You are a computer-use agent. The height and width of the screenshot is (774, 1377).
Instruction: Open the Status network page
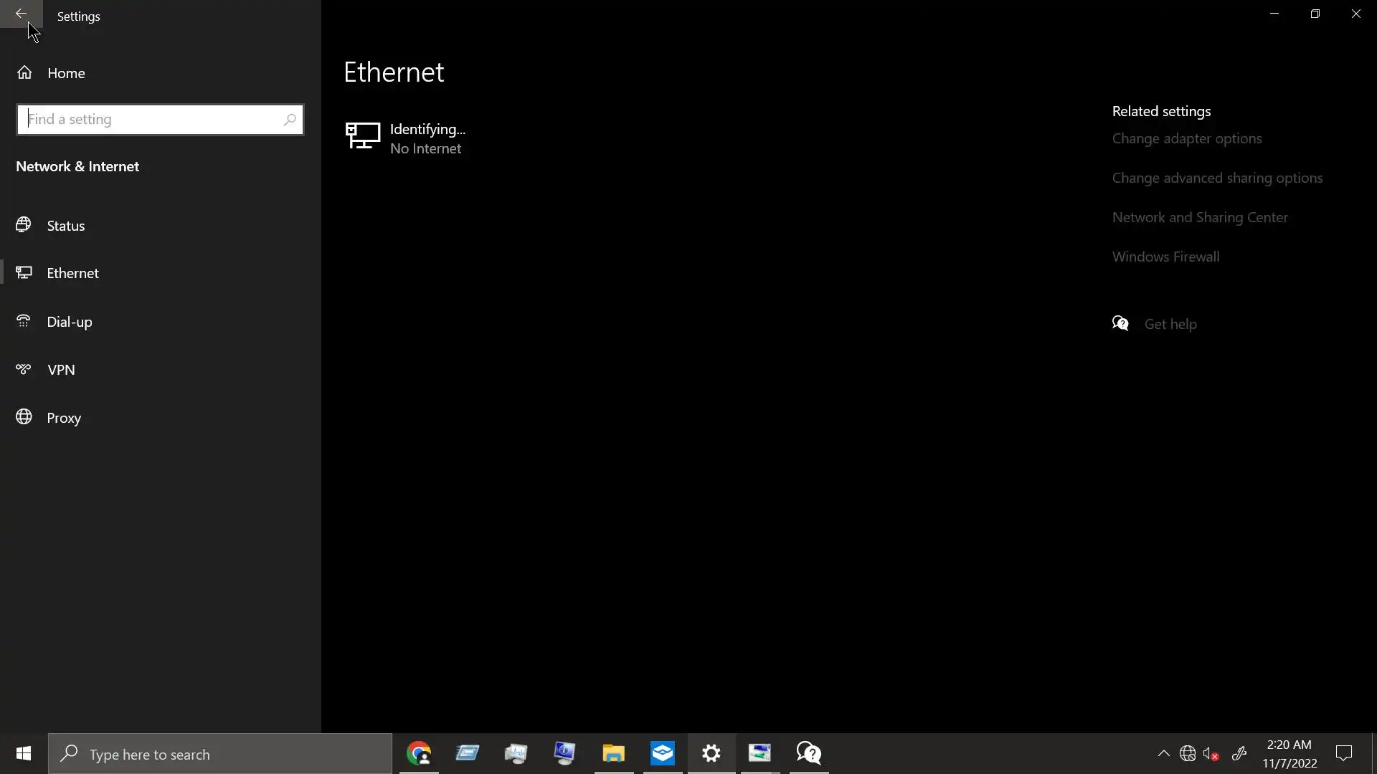point(65,226)
